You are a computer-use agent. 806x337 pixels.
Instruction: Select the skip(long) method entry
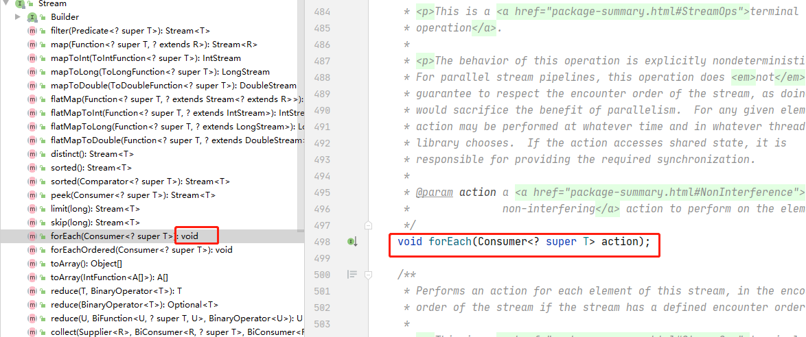point(95,223)
